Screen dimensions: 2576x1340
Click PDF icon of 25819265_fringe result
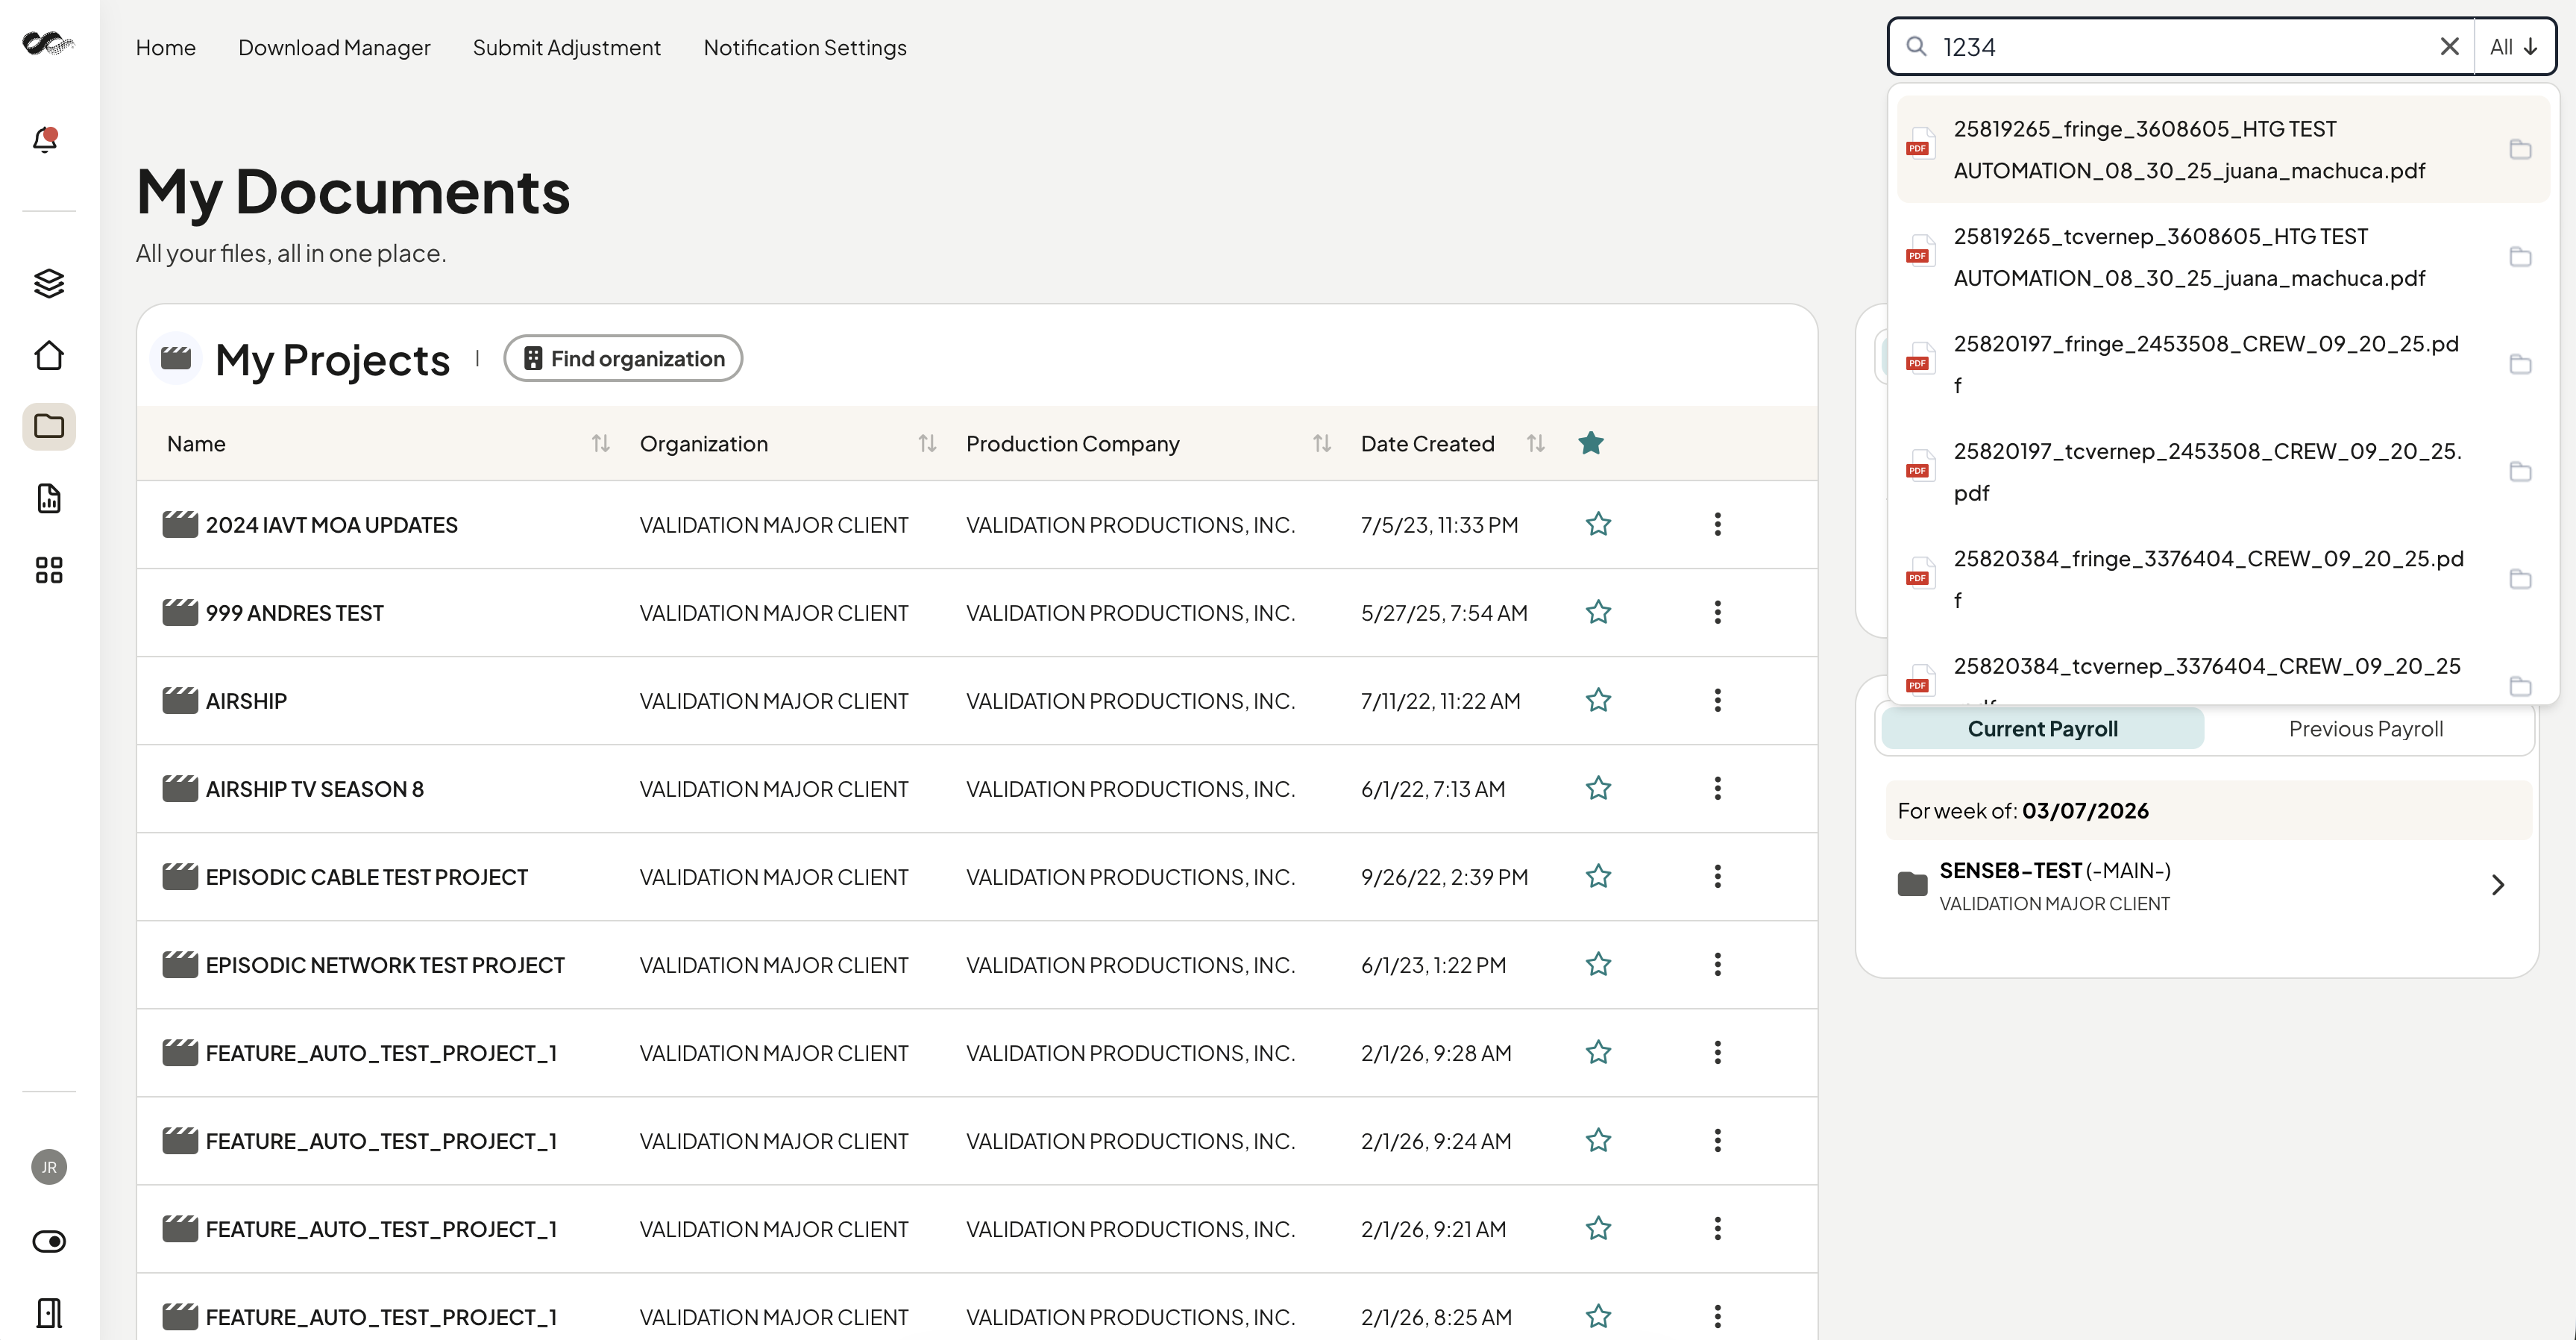1919,144
